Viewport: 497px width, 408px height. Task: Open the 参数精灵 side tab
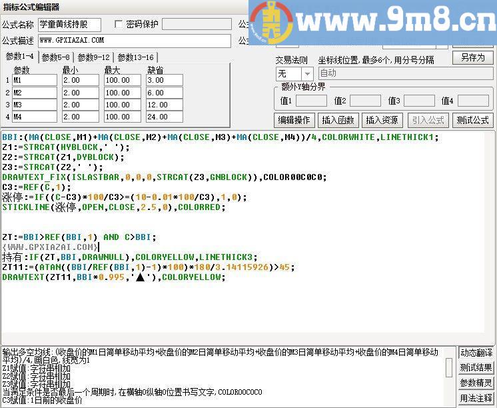click(476, 383)
